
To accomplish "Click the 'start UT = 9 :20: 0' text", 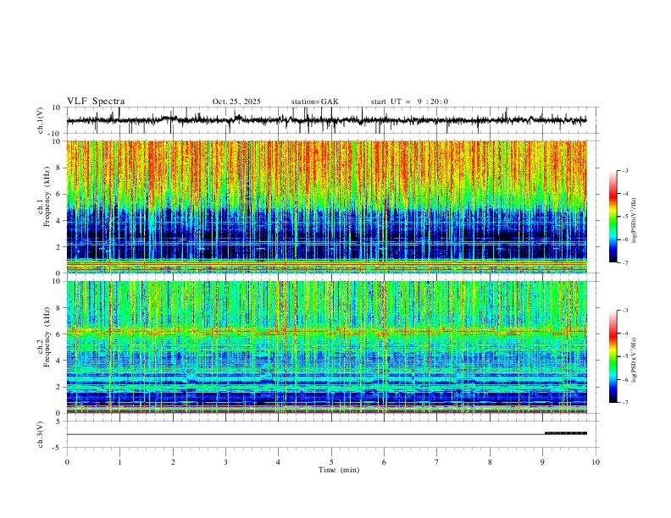I will (409, 102).
